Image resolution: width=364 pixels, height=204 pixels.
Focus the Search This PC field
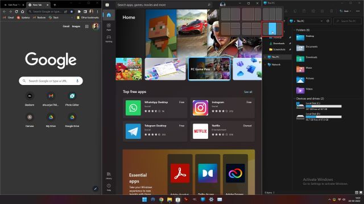[x=348, y=21]
